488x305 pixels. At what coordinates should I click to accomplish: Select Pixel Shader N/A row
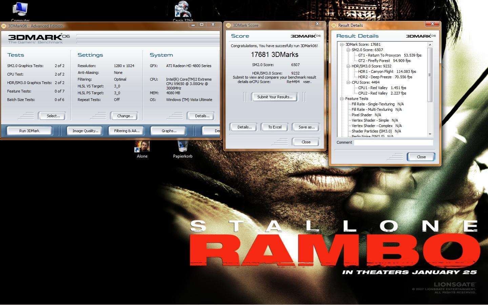click(x=366, y=115)
